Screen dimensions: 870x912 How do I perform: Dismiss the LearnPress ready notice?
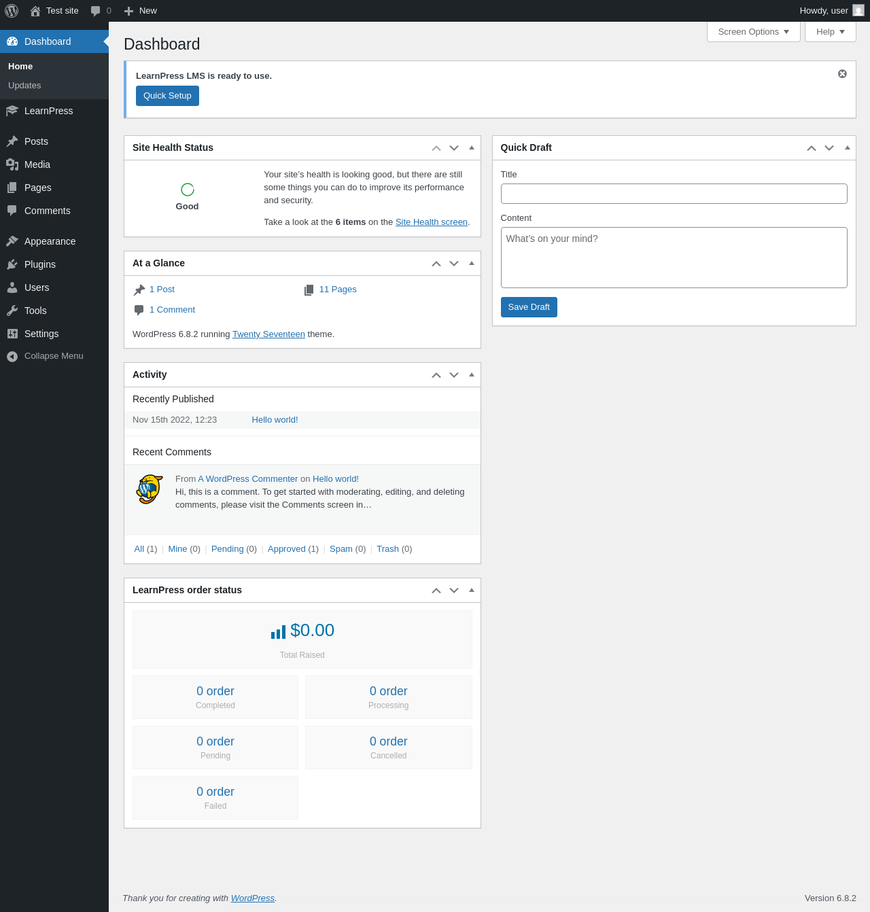coord(842,74)
